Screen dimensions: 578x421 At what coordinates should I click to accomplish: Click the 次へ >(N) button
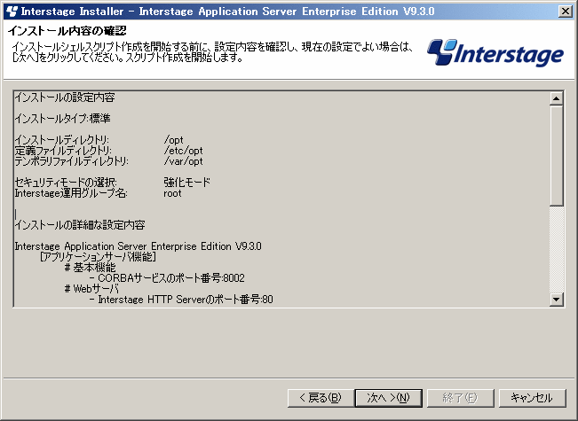tap(389, 398)
